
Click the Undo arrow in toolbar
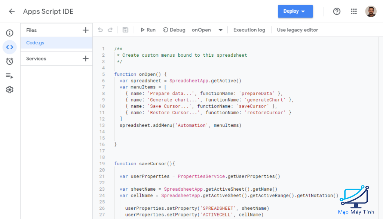pos(100,30)
